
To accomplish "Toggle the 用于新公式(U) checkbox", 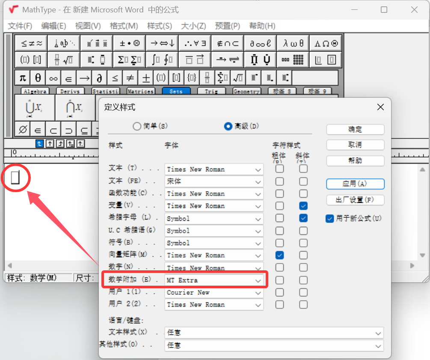I will click(329, 219).
